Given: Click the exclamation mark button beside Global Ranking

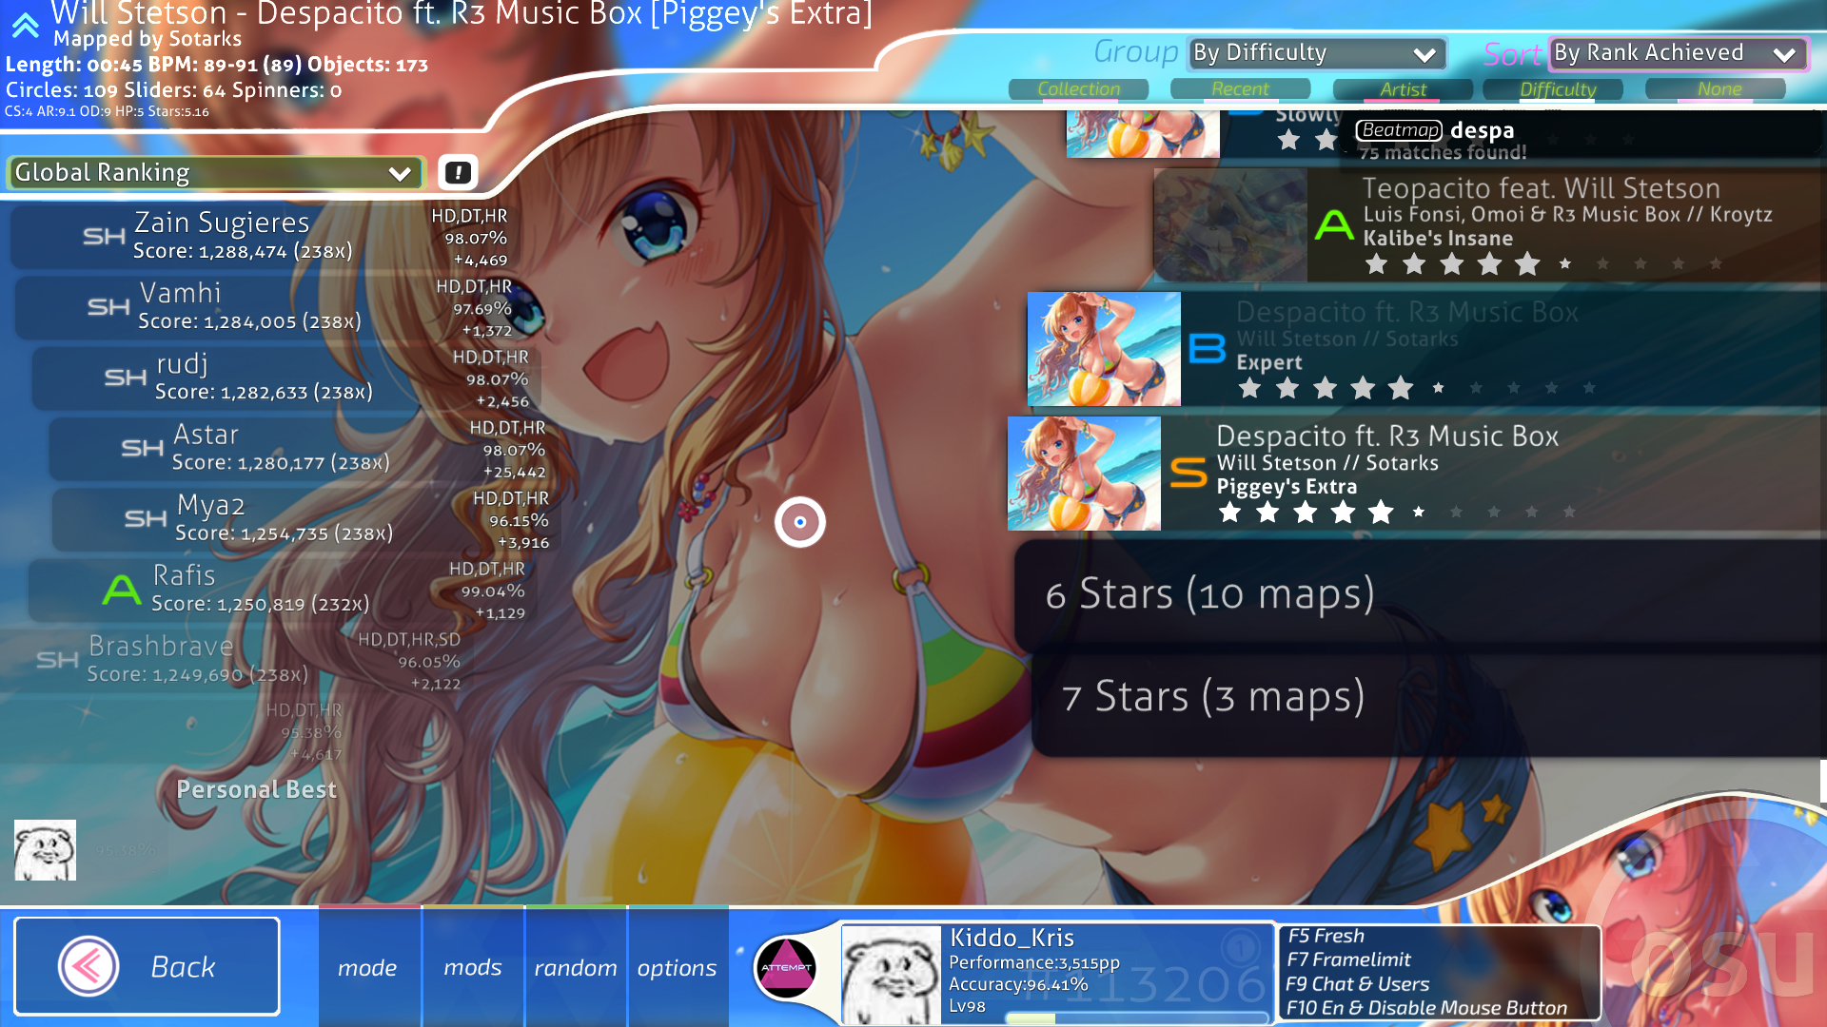Looking at the screenshot, I should click(x=458, y=172).
